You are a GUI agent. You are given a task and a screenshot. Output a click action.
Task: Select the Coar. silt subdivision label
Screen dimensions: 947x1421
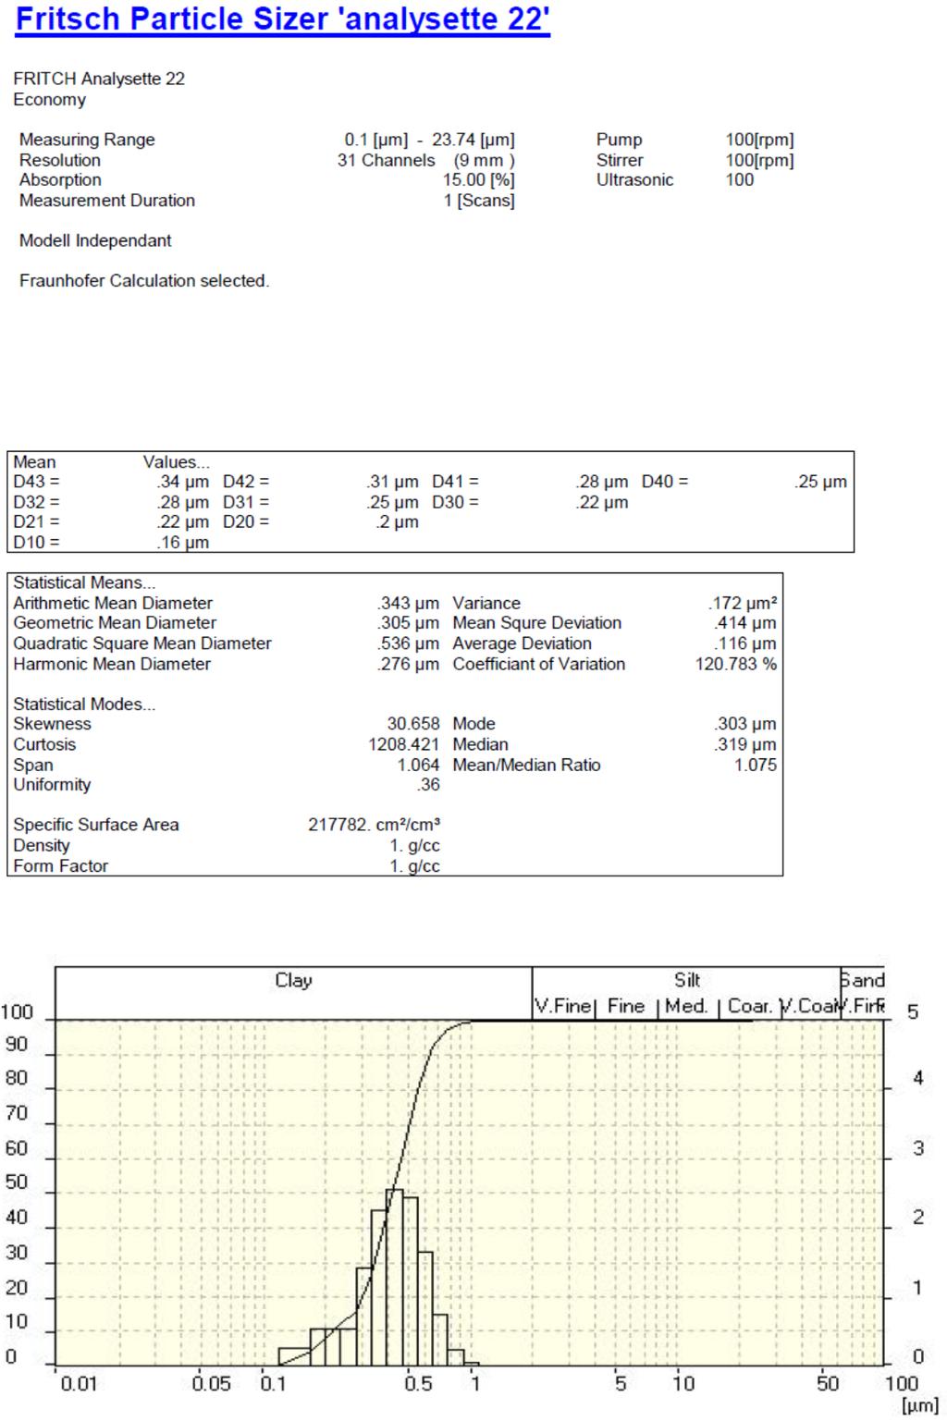click(749, 1006)
